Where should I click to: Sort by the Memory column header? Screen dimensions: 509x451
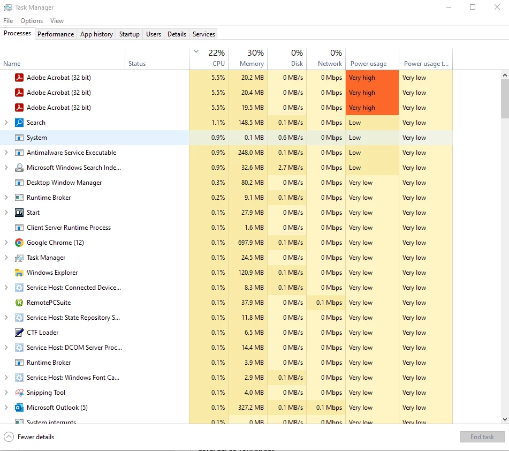[x=248, y=58]
